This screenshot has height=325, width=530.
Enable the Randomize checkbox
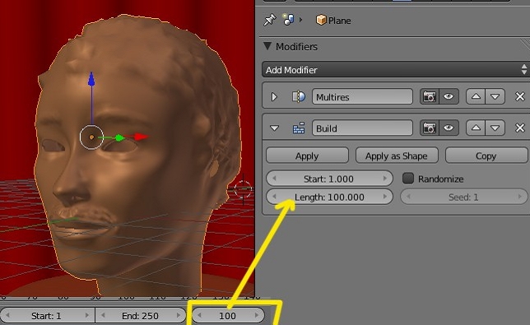click(408, 179)
